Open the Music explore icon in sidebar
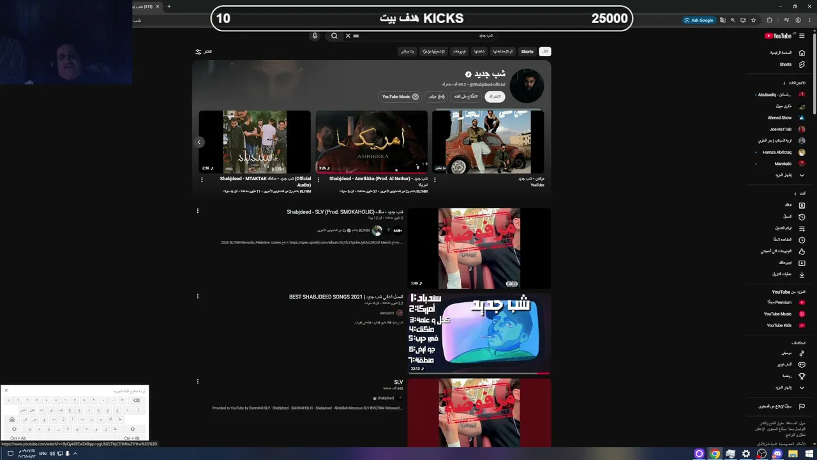 [802, 353]
